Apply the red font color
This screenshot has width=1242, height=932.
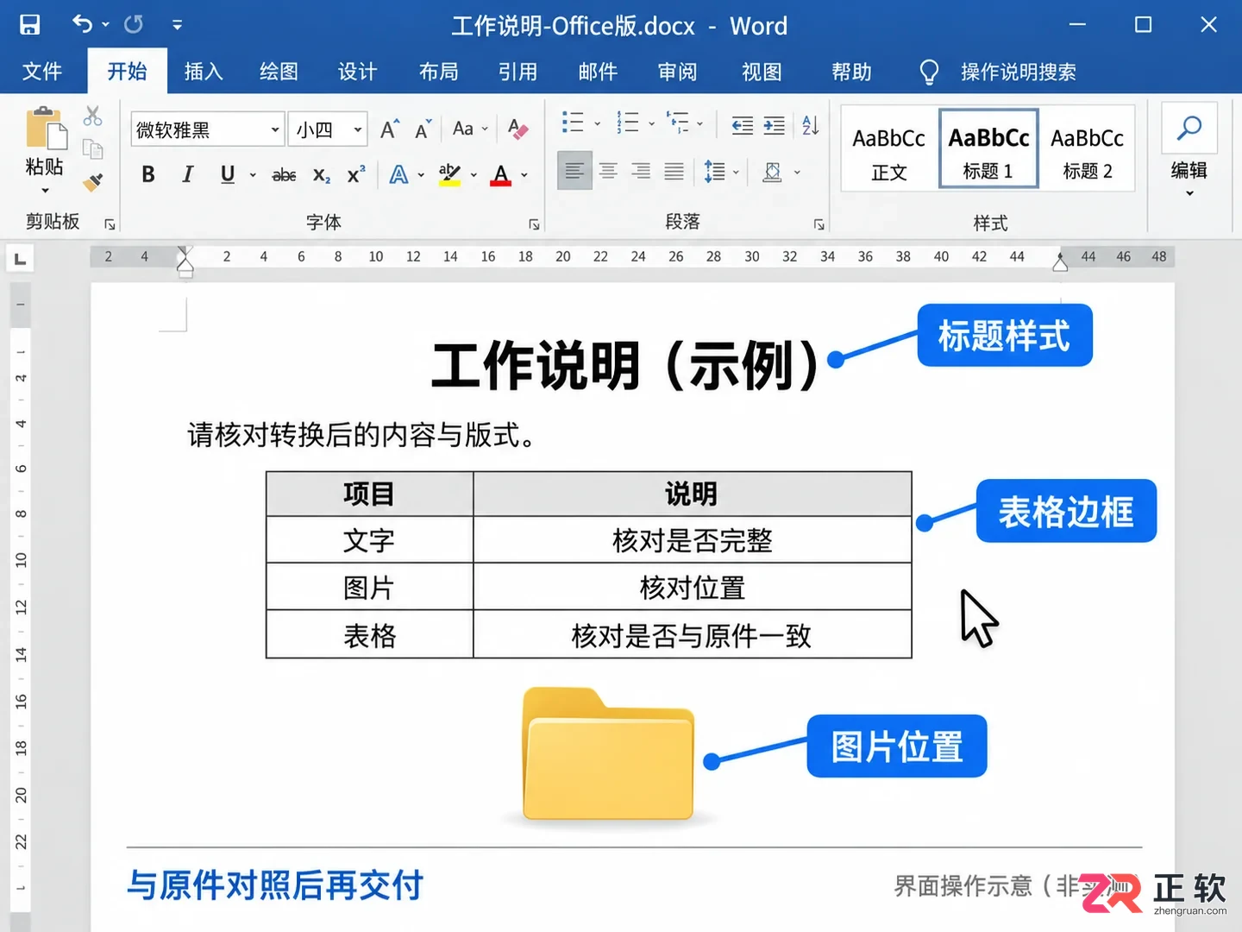tap(501, 175)
